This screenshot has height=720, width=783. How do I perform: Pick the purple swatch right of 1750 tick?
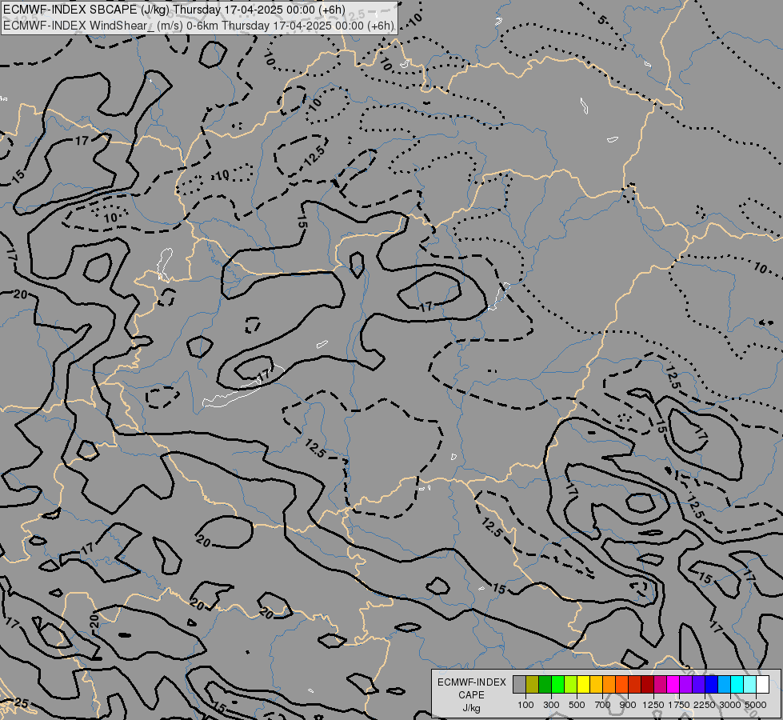[x=685, y=684]
